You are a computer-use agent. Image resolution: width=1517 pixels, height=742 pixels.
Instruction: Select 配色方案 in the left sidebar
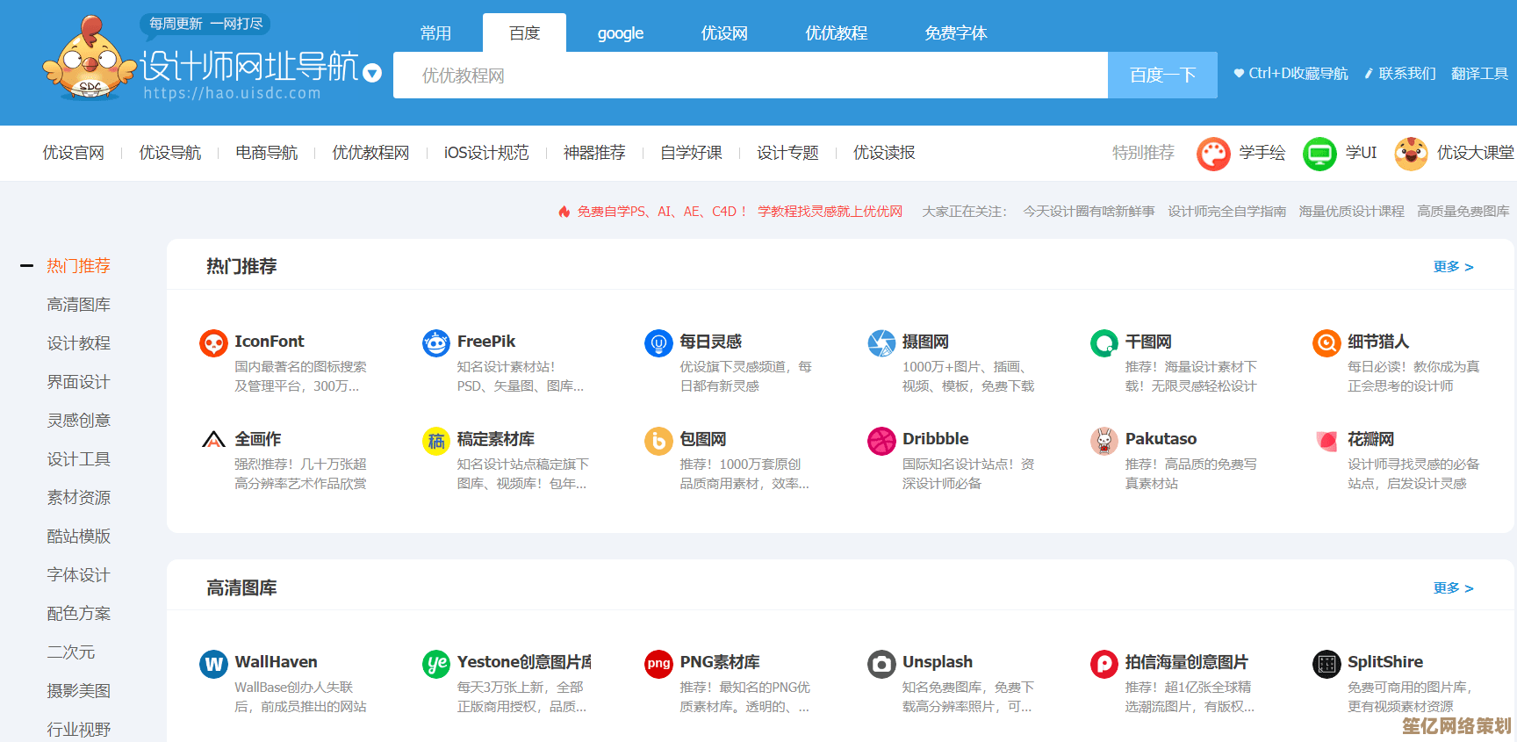coord(79,614)
